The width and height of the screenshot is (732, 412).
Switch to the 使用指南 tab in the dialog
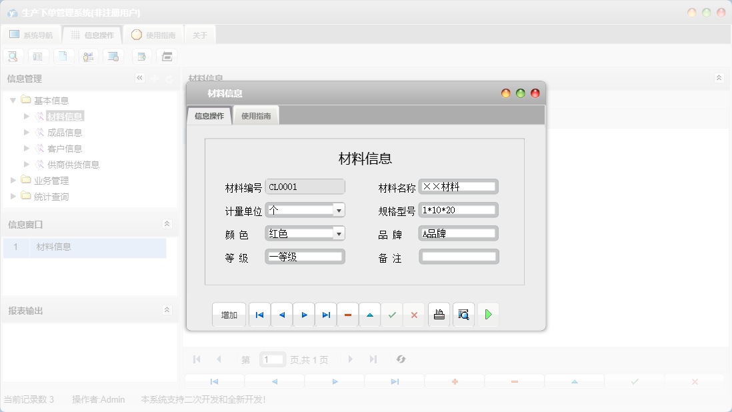(256, 115)
